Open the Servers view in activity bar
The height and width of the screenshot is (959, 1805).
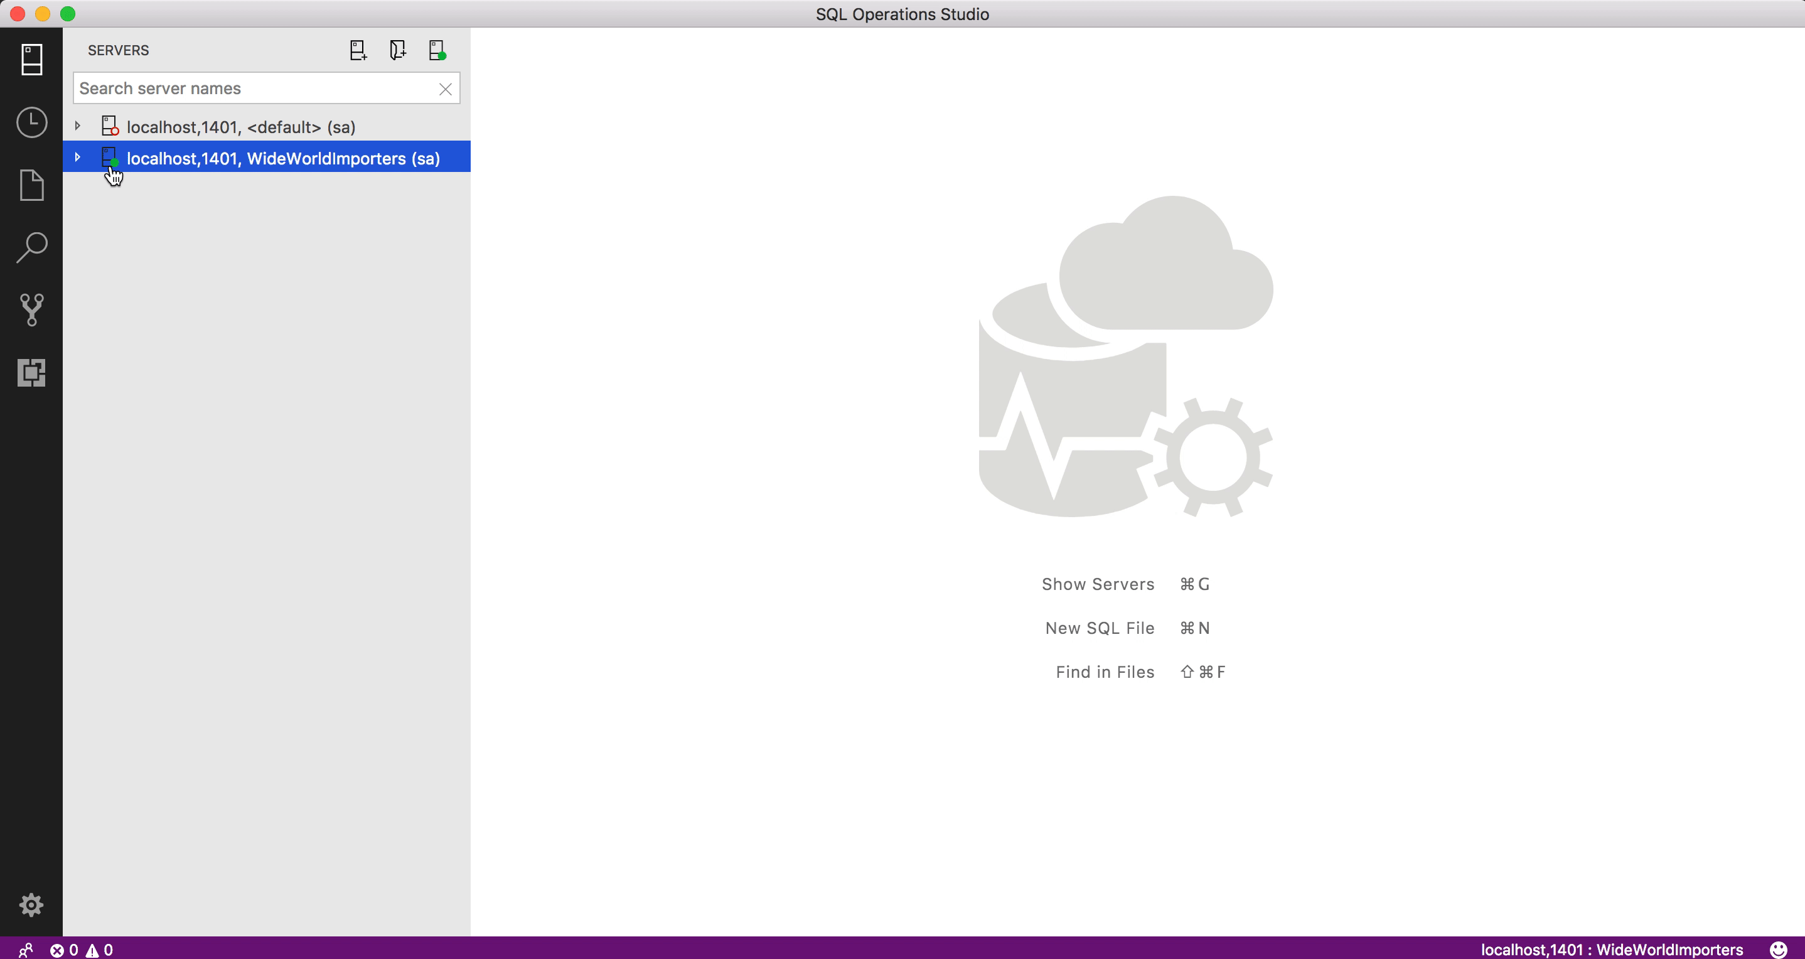(x=31, y=60)
